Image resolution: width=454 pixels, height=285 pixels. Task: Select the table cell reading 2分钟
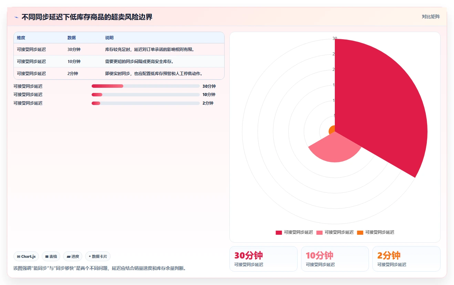pyautogui.click(x=73, y=74)
